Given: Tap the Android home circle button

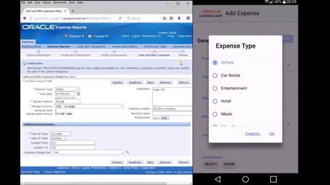Looking at the screenshot, I should pos(245,179).
